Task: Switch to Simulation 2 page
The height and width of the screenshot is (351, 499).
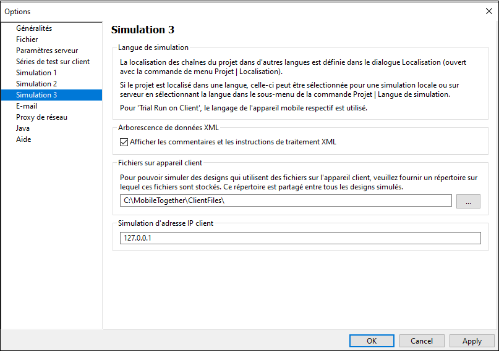Action: point(36,84)
